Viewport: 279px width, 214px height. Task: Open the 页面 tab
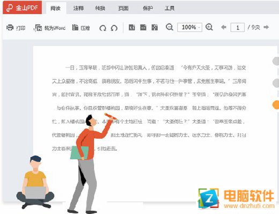pyautogui.click(x=123, y=8)
